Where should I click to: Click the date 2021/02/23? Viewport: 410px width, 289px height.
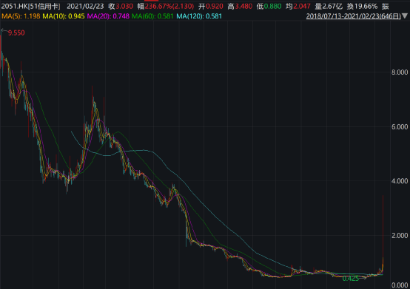click(85, 6)
